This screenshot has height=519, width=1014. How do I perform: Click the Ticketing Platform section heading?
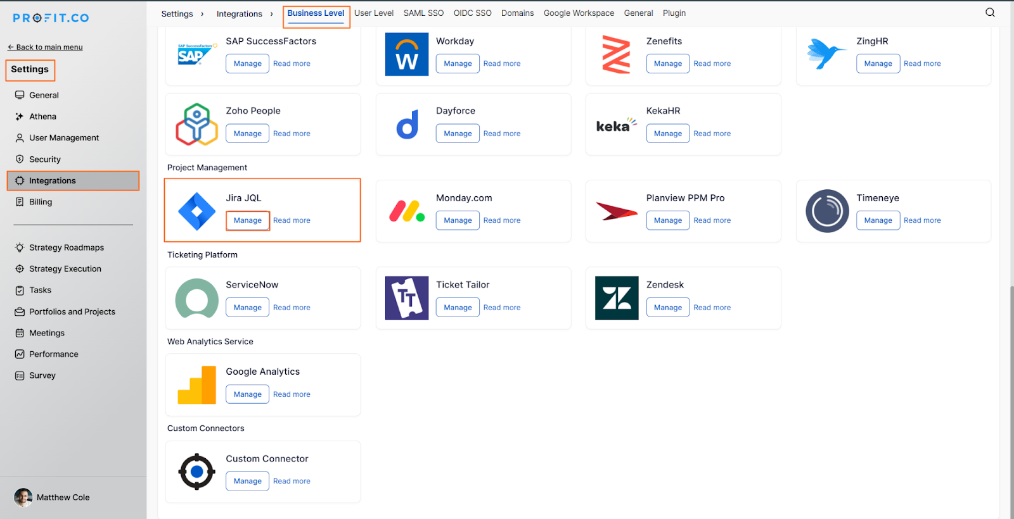202,255
